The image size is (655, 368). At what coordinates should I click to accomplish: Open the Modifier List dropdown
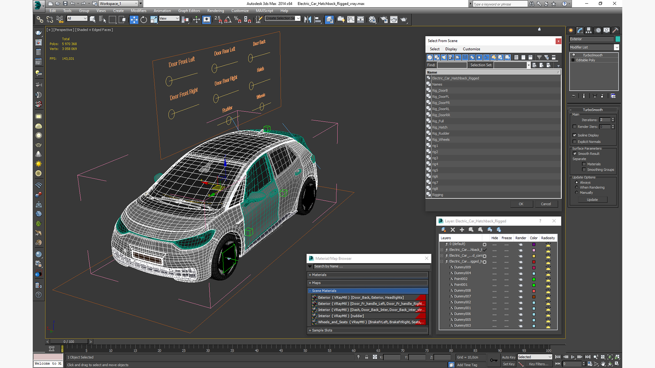coord(616,47)
